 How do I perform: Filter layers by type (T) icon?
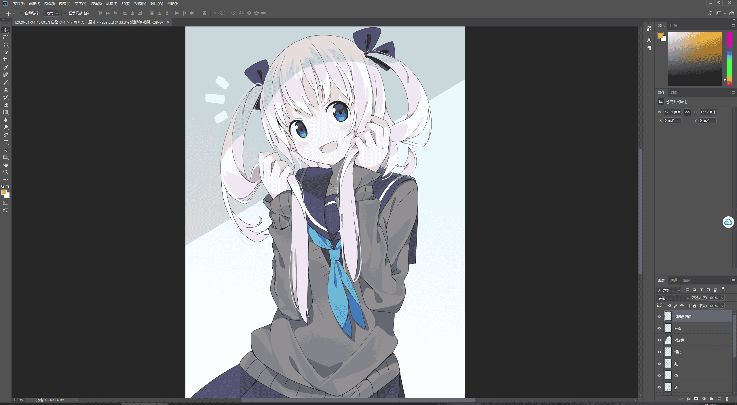coord(701,290)
